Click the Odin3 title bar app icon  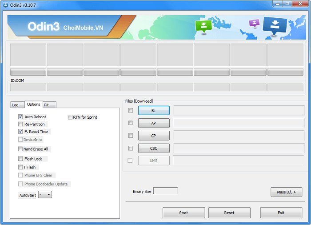[x=5, y=4]
